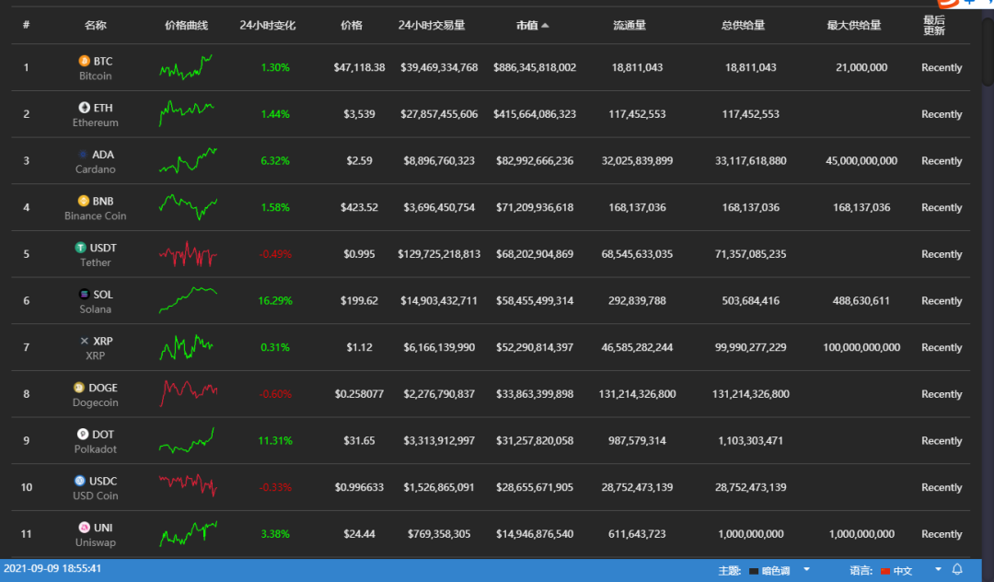Open the XRP price sparkline chart

click(x=186, y=347)
